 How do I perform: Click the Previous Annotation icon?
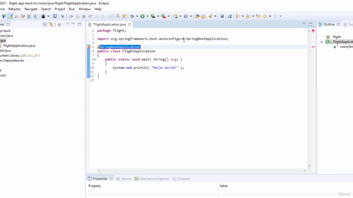tap(248, 16)
